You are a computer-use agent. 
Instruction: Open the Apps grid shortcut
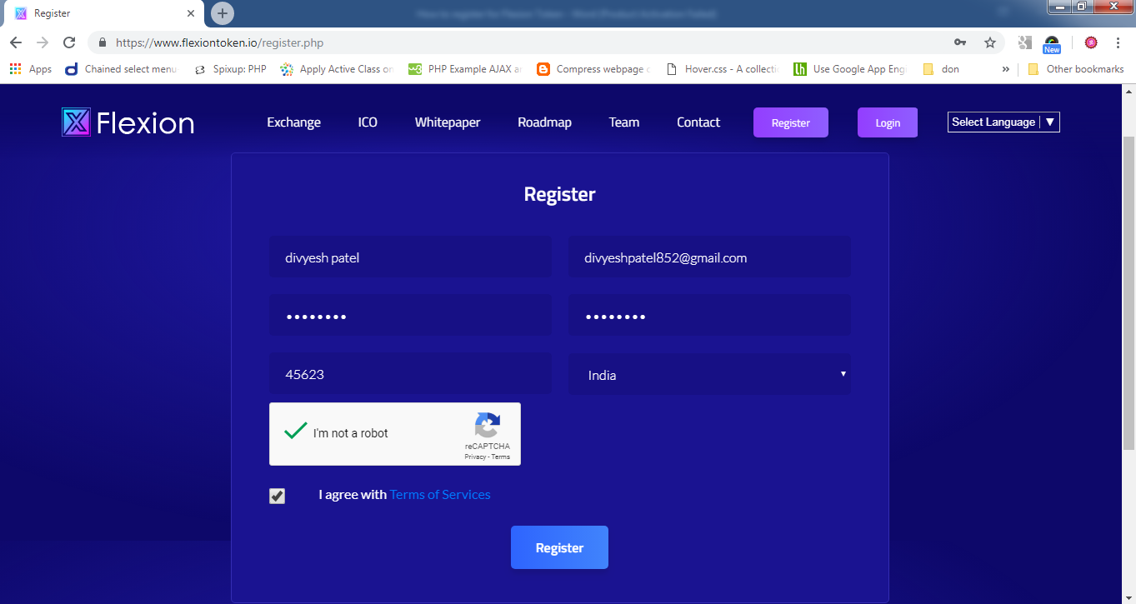pos(31,69)
